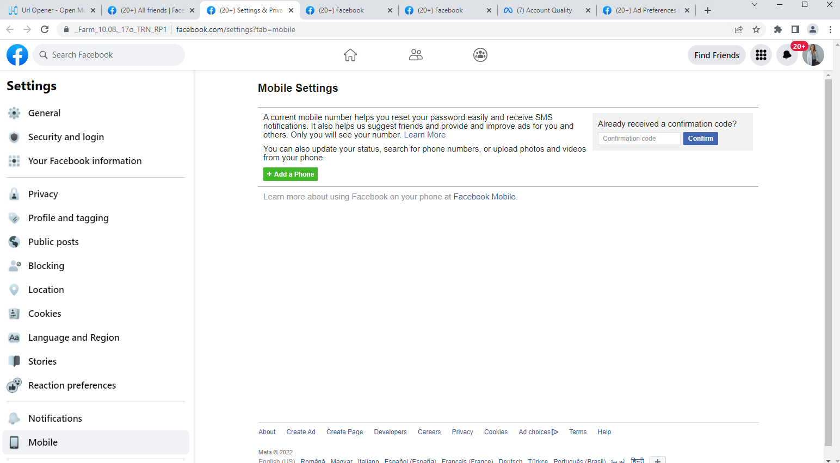The height and width of the screenshot is (463, 840).
Task: Open the Create Ad footer link
Action: click(x=301, y=432)
